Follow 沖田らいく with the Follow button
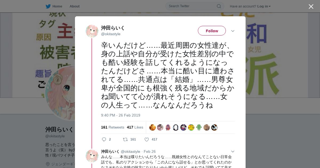The image size is (320, 168). click(x=212, y=31)
